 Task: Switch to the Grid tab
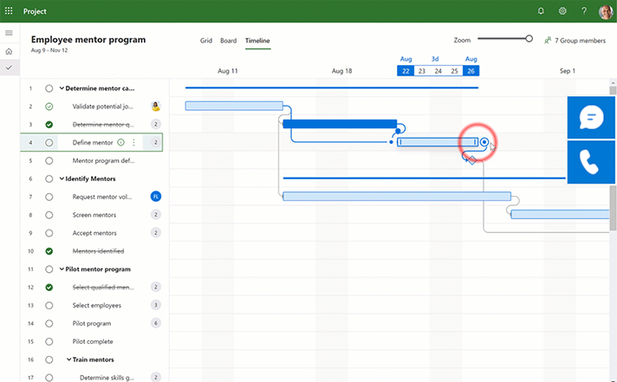[206, 41]
